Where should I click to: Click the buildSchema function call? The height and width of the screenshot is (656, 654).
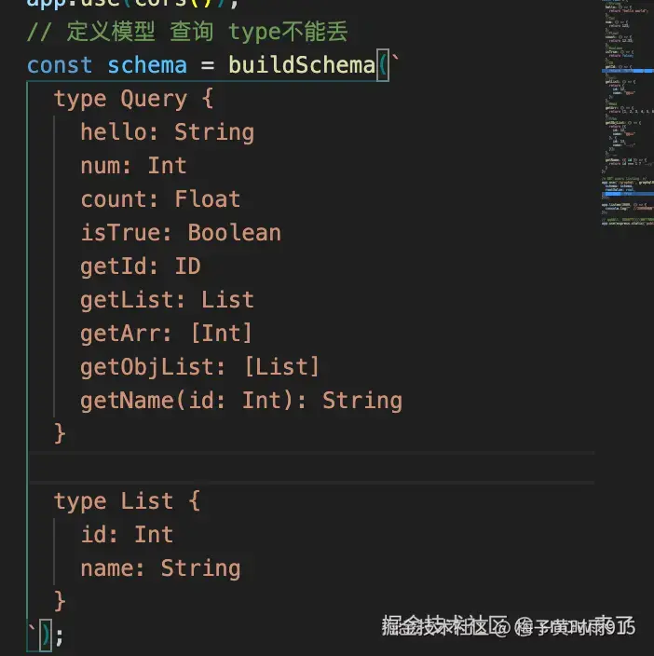301,65
